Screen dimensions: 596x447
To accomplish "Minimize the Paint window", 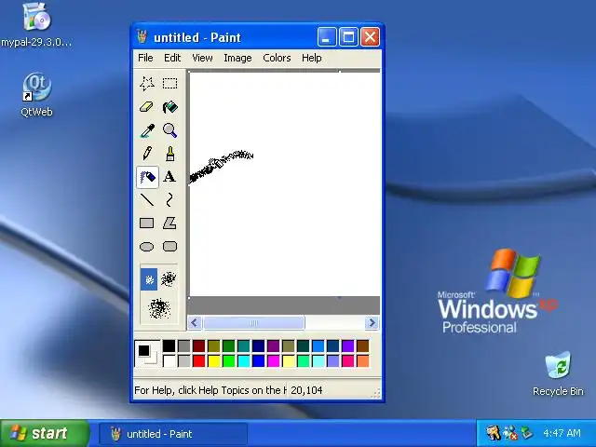I will click(327, 37).
